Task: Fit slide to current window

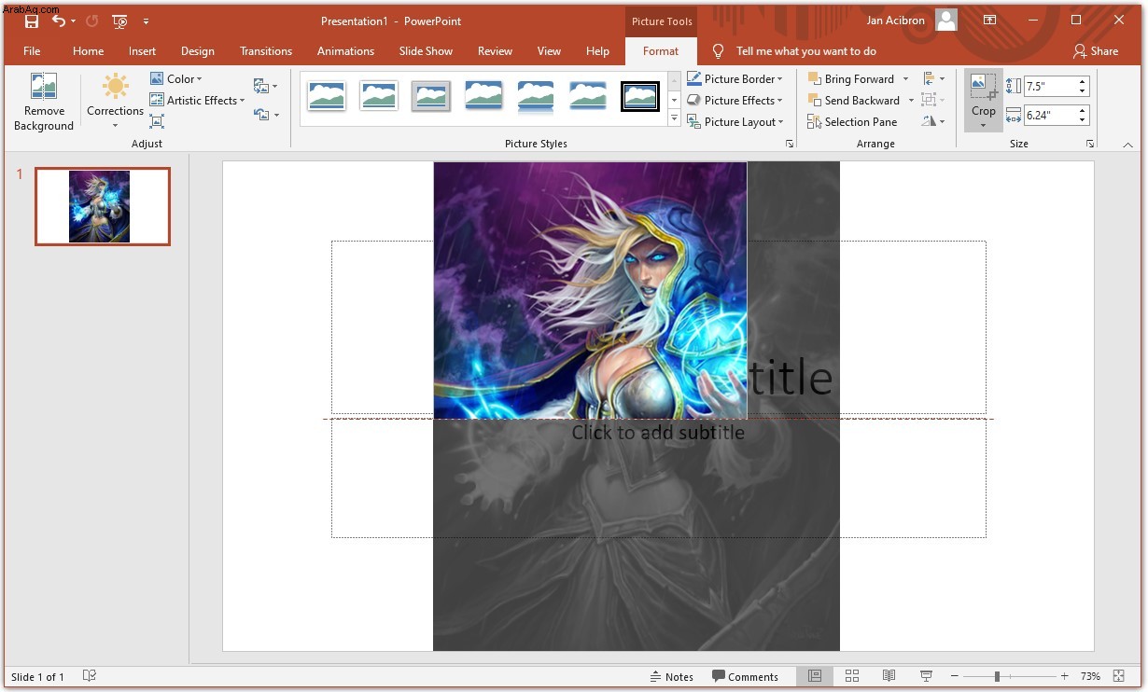Action: point(1118,676)
